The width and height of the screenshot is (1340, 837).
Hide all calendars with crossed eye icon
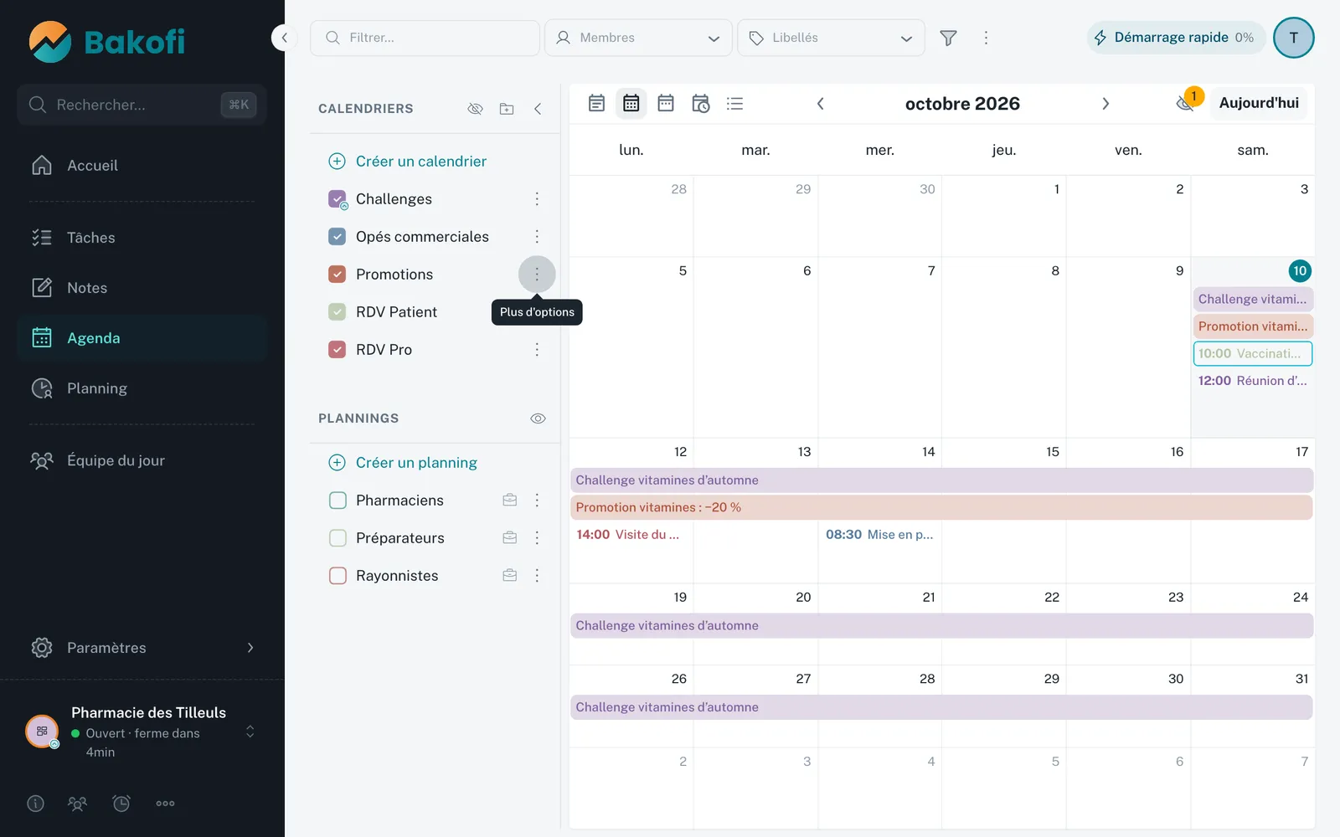pos(475,109)
